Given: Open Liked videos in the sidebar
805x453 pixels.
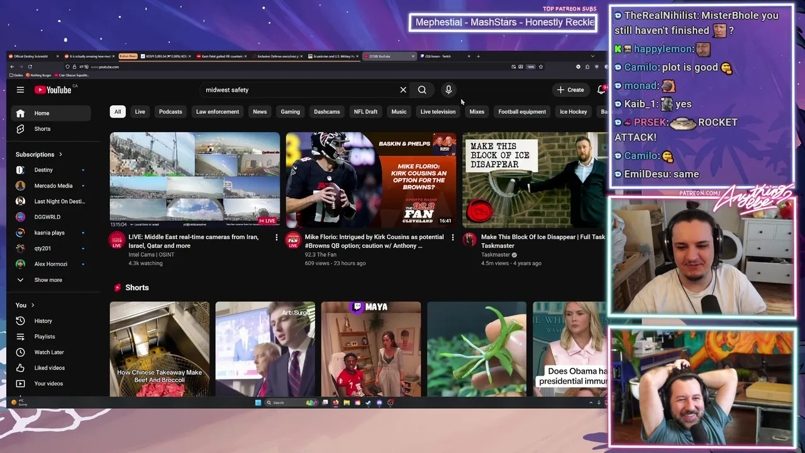Looking at the screenshot, I should click(x=50, y=368).
